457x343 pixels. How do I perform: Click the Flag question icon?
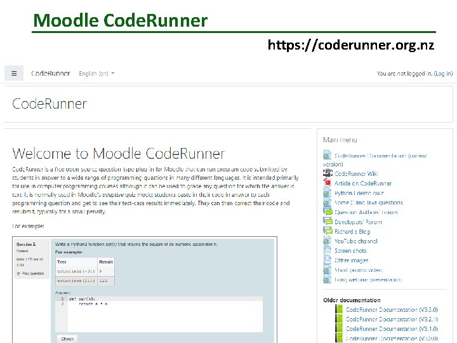[x=18, y=274]
